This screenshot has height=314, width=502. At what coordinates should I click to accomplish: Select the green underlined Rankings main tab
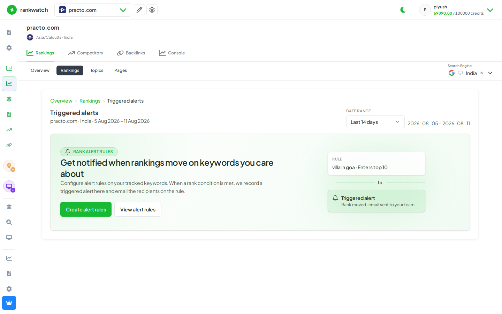pyautogui.click(x=40, y=53)
